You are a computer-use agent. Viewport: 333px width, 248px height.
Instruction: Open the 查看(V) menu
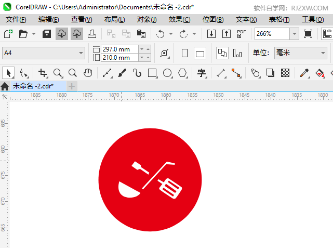click(82, 20)
